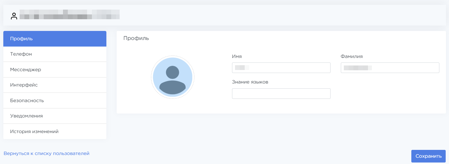Follow the Вернуться к списку пользователей link
Image resolution: width=449 pixels, height=164 pixels.
coord(46,153)
